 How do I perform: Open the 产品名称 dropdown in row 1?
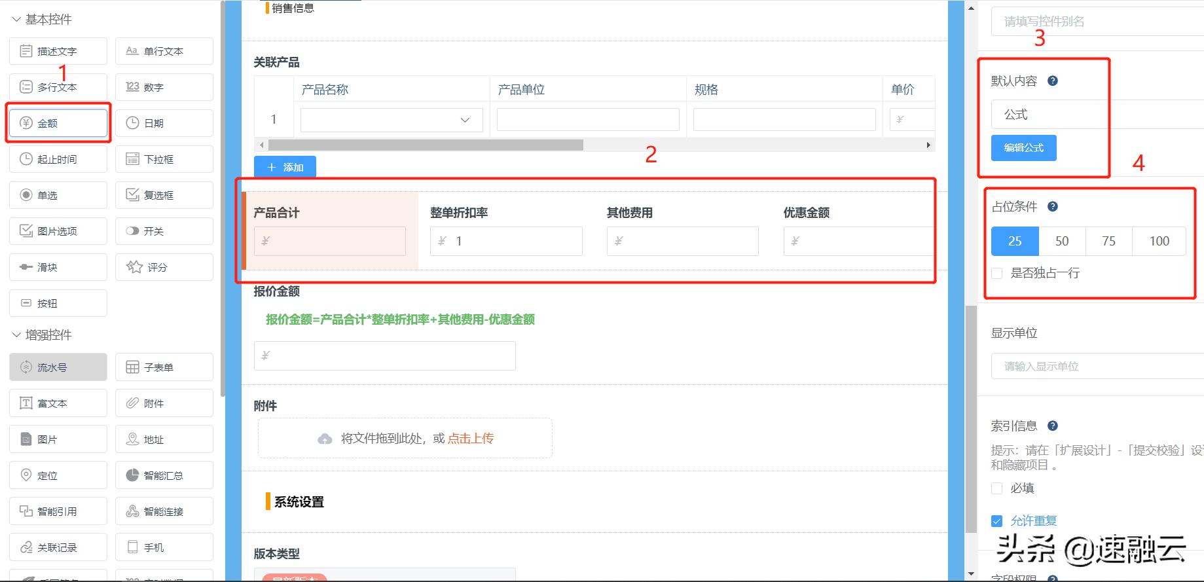tap(392, 120)
